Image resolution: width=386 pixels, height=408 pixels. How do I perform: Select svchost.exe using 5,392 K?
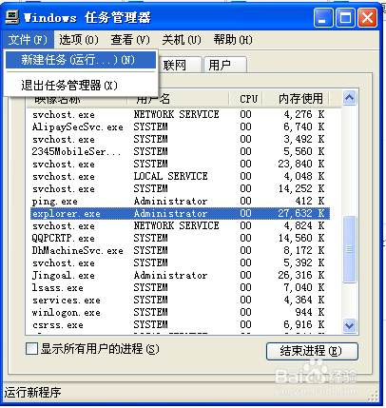click(180, 262)
